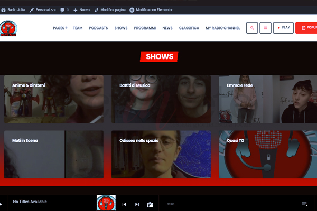This screenshot has width=317, height=211.
Task: Open the CLASSIFICA page
Action: tap(189, 28)
